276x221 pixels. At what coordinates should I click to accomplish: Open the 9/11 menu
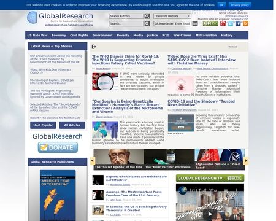[x=166, y=35]
